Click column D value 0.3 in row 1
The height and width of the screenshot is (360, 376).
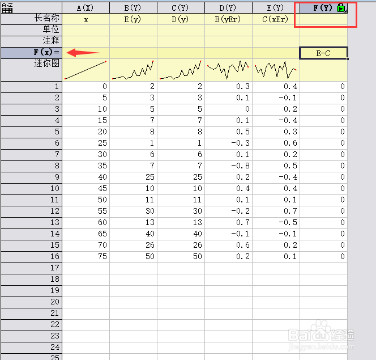[x=228, y=86]
